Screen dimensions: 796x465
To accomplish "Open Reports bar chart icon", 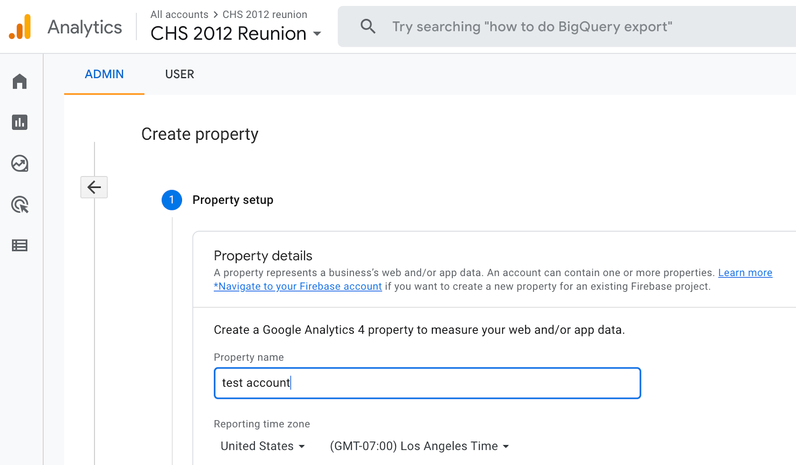I will pos(20,122).
